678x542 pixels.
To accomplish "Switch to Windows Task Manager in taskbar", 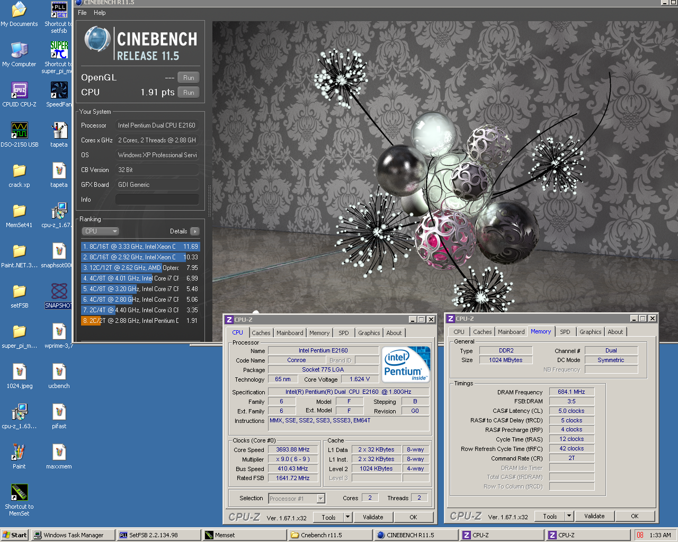I will [73, 535].
